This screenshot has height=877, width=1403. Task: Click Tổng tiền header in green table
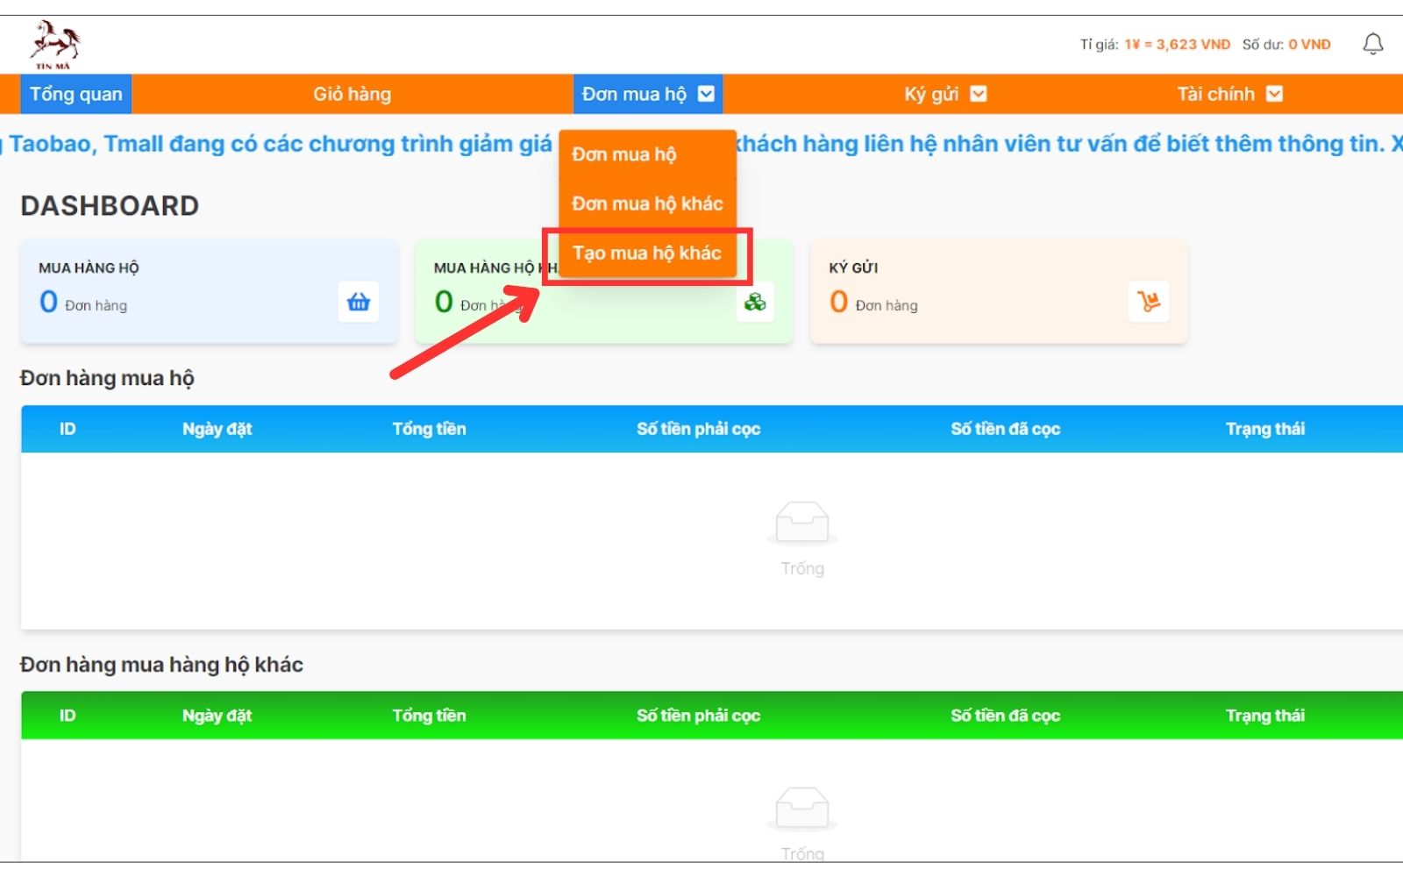coord(429,716)
